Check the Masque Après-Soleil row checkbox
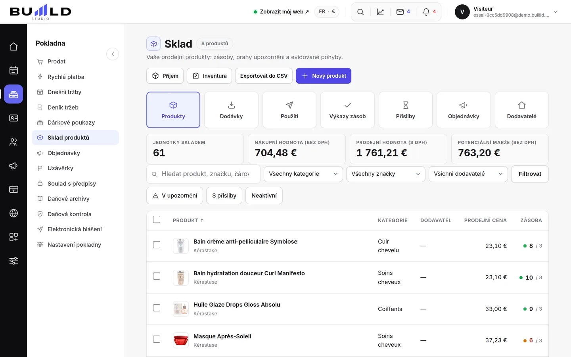Image resolution: width=571 pixels, height=357 pixels. 157,339
